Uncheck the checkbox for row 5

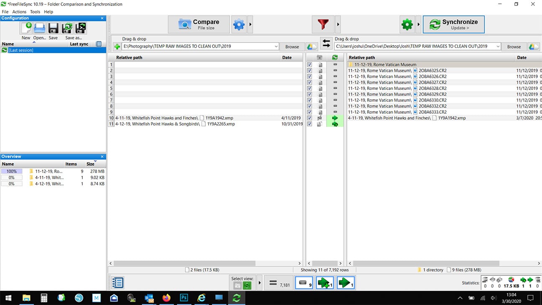point(309,88)
